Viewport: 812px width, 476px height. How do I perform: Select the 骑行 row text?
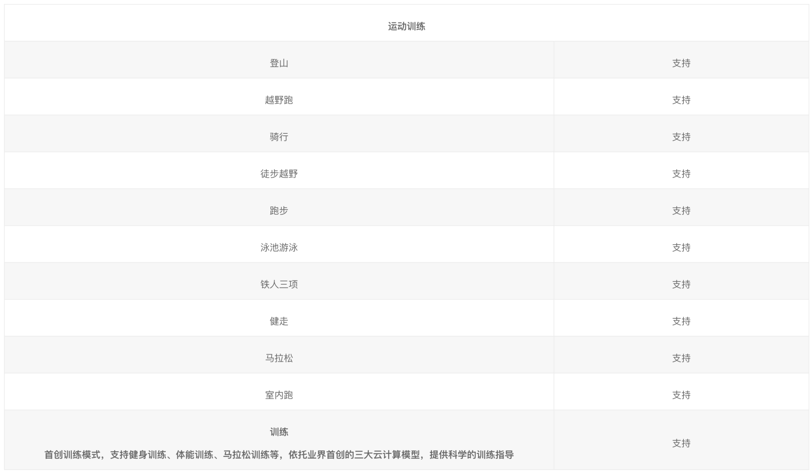point(279,137)
